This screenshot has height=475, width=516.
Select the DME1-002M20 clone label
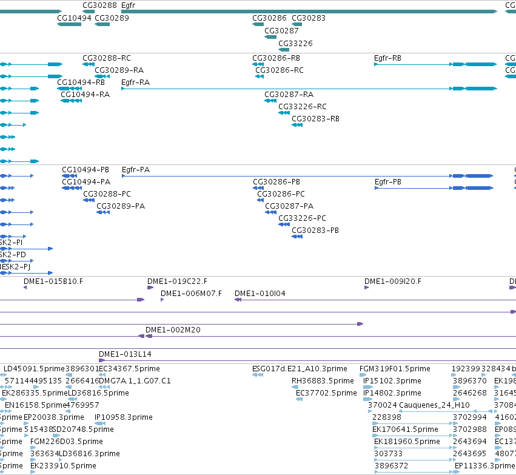point(173,330)
